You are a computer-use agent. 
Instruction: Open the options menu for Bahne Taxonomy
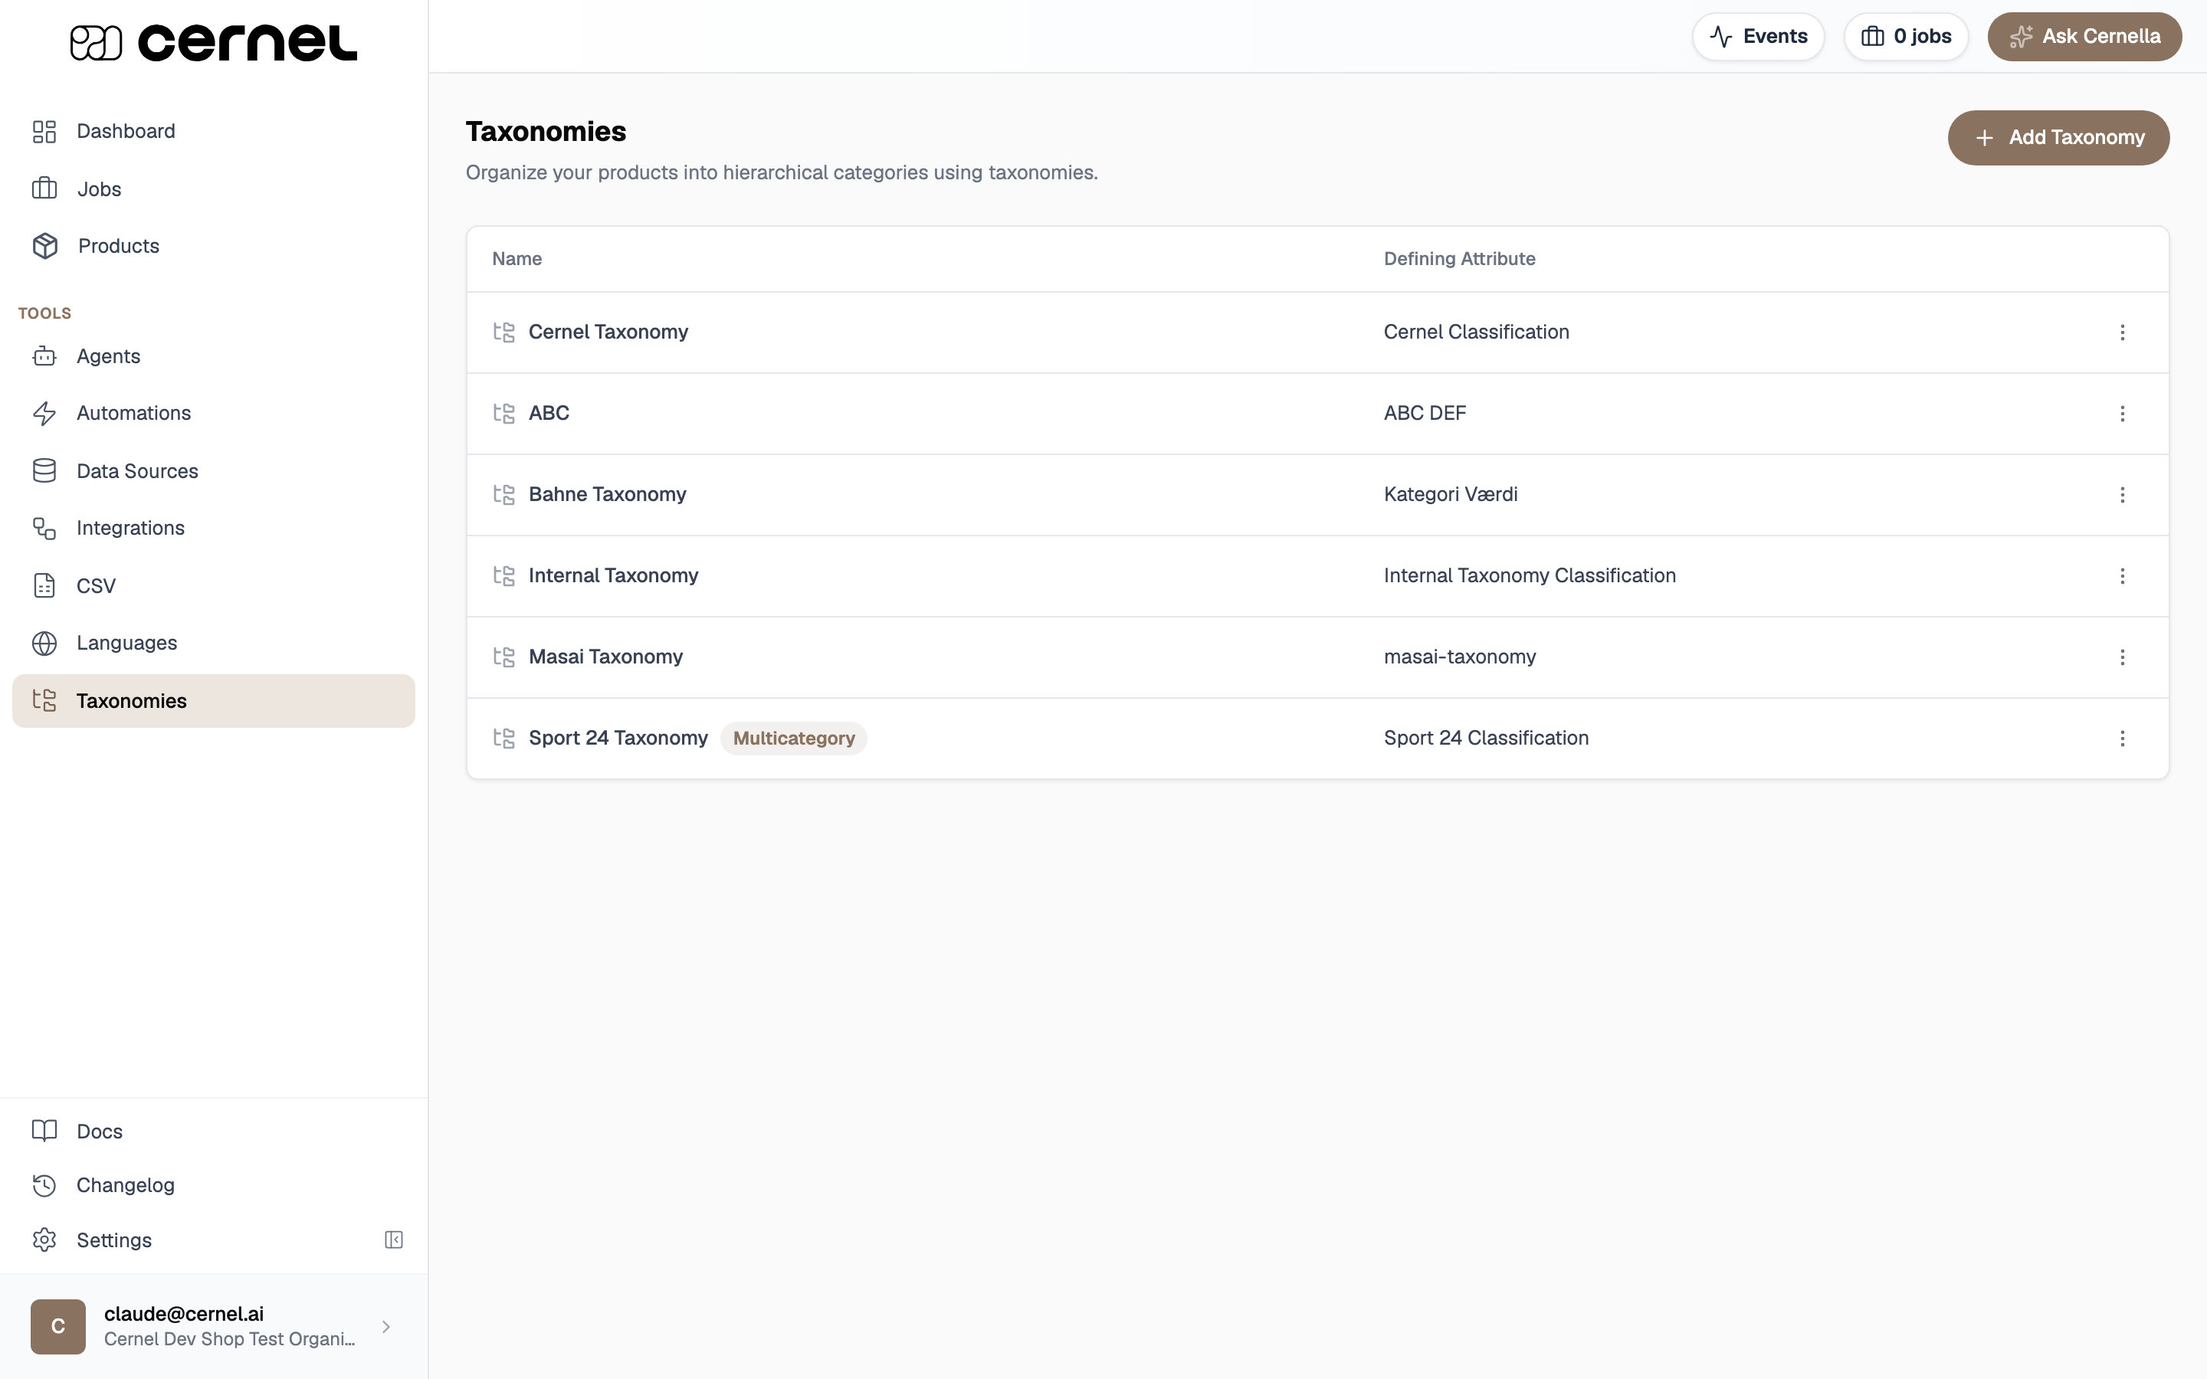click(2122, 494)
